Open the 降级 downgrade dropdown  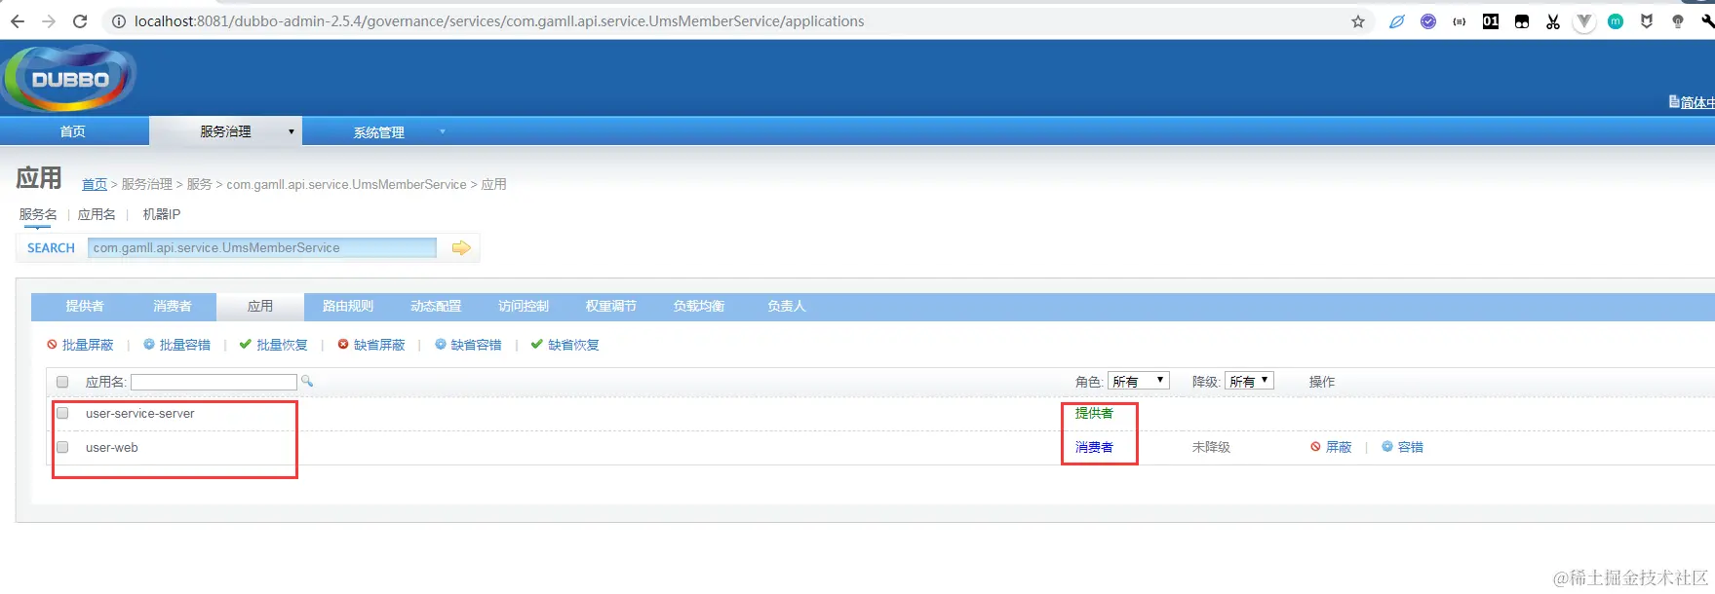click(1249, 381)
